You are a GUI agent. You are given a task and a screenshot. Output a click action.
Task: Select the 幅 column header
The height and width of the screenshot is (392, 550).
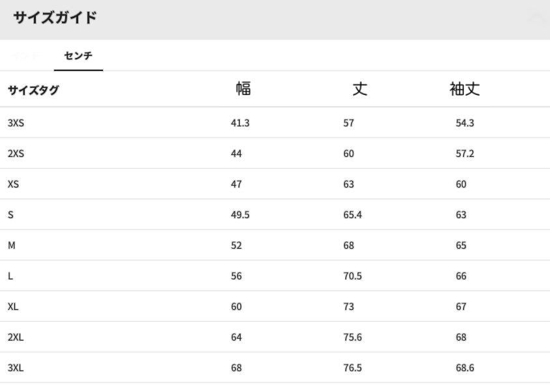click(243, 89)
